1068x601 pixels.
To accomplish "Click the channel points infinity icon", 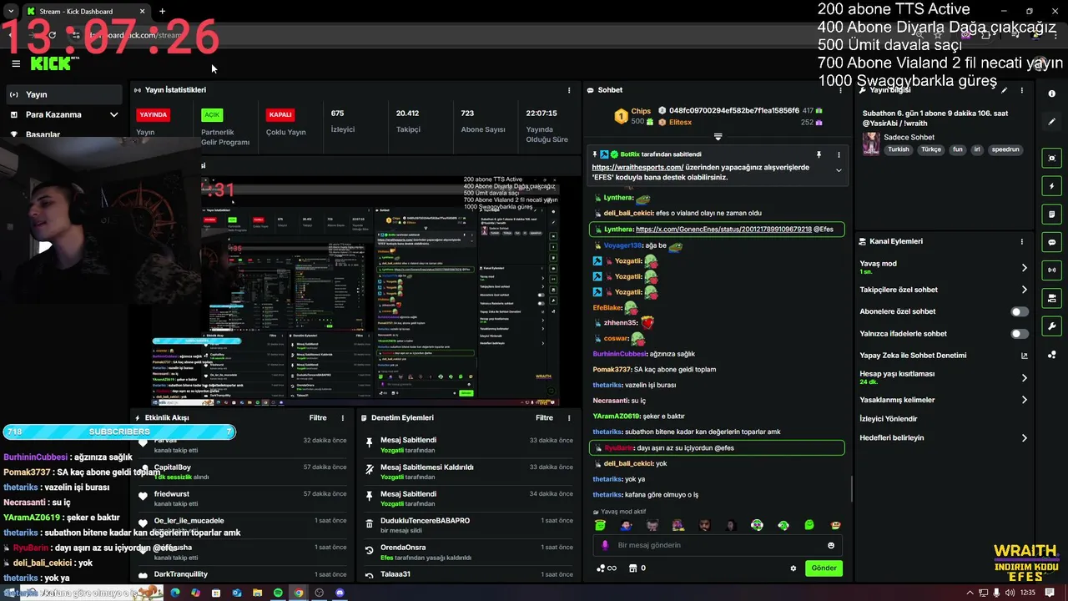I will [607, 568].
